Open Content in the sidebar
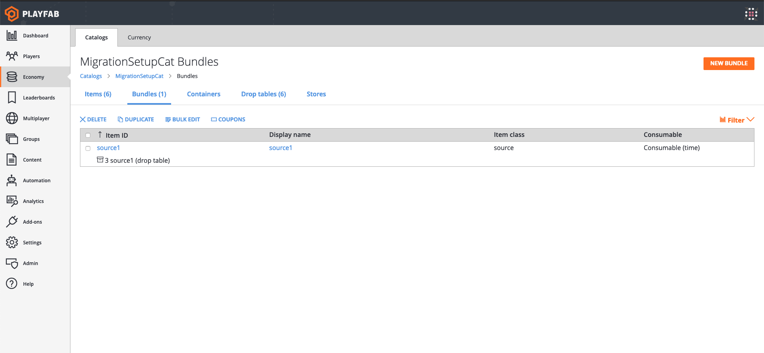Image resolution: width=764 pixels, height=353 pixels. pos(35,160)
